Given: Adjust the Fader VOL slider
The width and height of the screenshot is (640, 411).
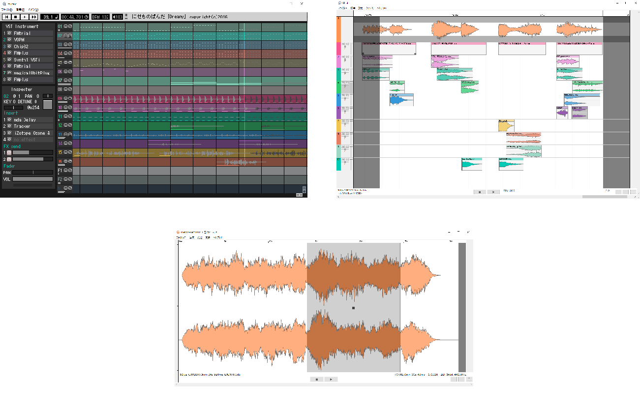Looking at the screenshot, I should pos(32,179).
